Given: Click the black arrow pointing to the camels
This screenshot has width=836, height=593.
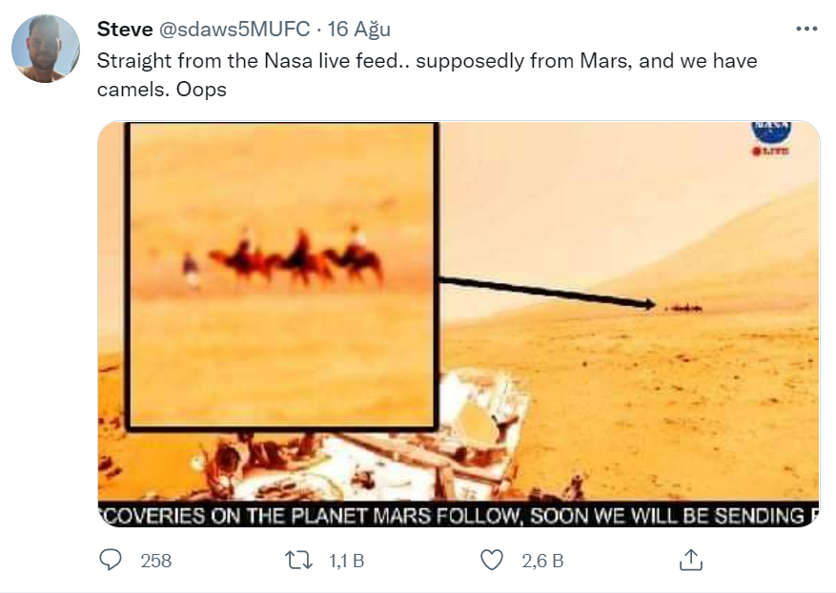Looking at the screenshot, I should coord(546,293).
